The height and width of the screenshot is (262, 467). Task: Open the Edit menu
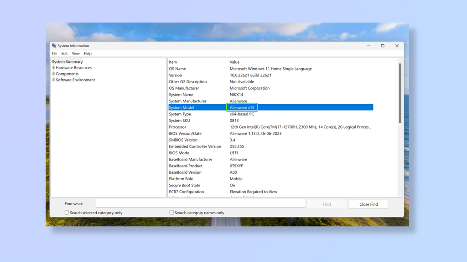[64, 53]
